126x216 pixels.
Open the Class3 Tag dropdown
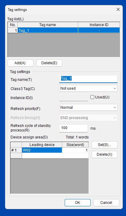[88, 88]
